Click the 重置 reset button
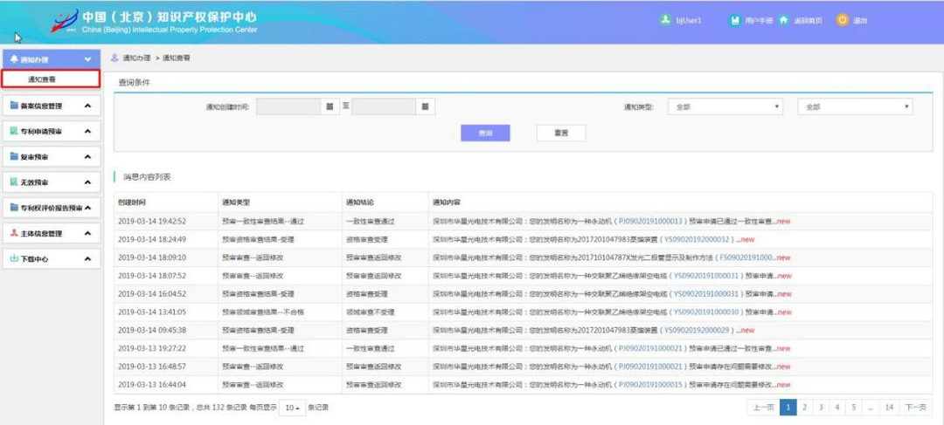944x425 pixels. (x=560, y=133)
